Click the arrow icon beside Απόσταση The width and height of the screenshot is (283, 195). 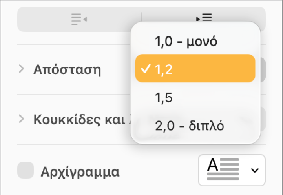(x=22, y=69)
